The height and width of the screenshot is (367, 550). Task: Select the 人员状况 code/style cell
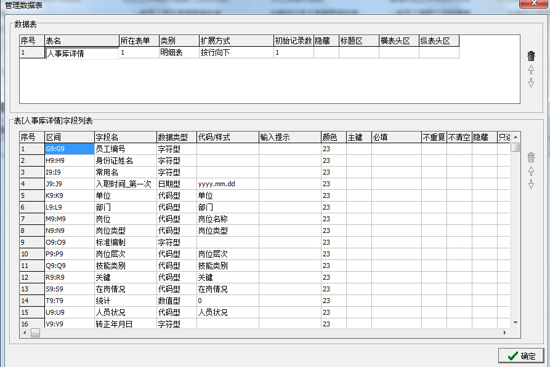pyautogui.click(x=228, y=312)
